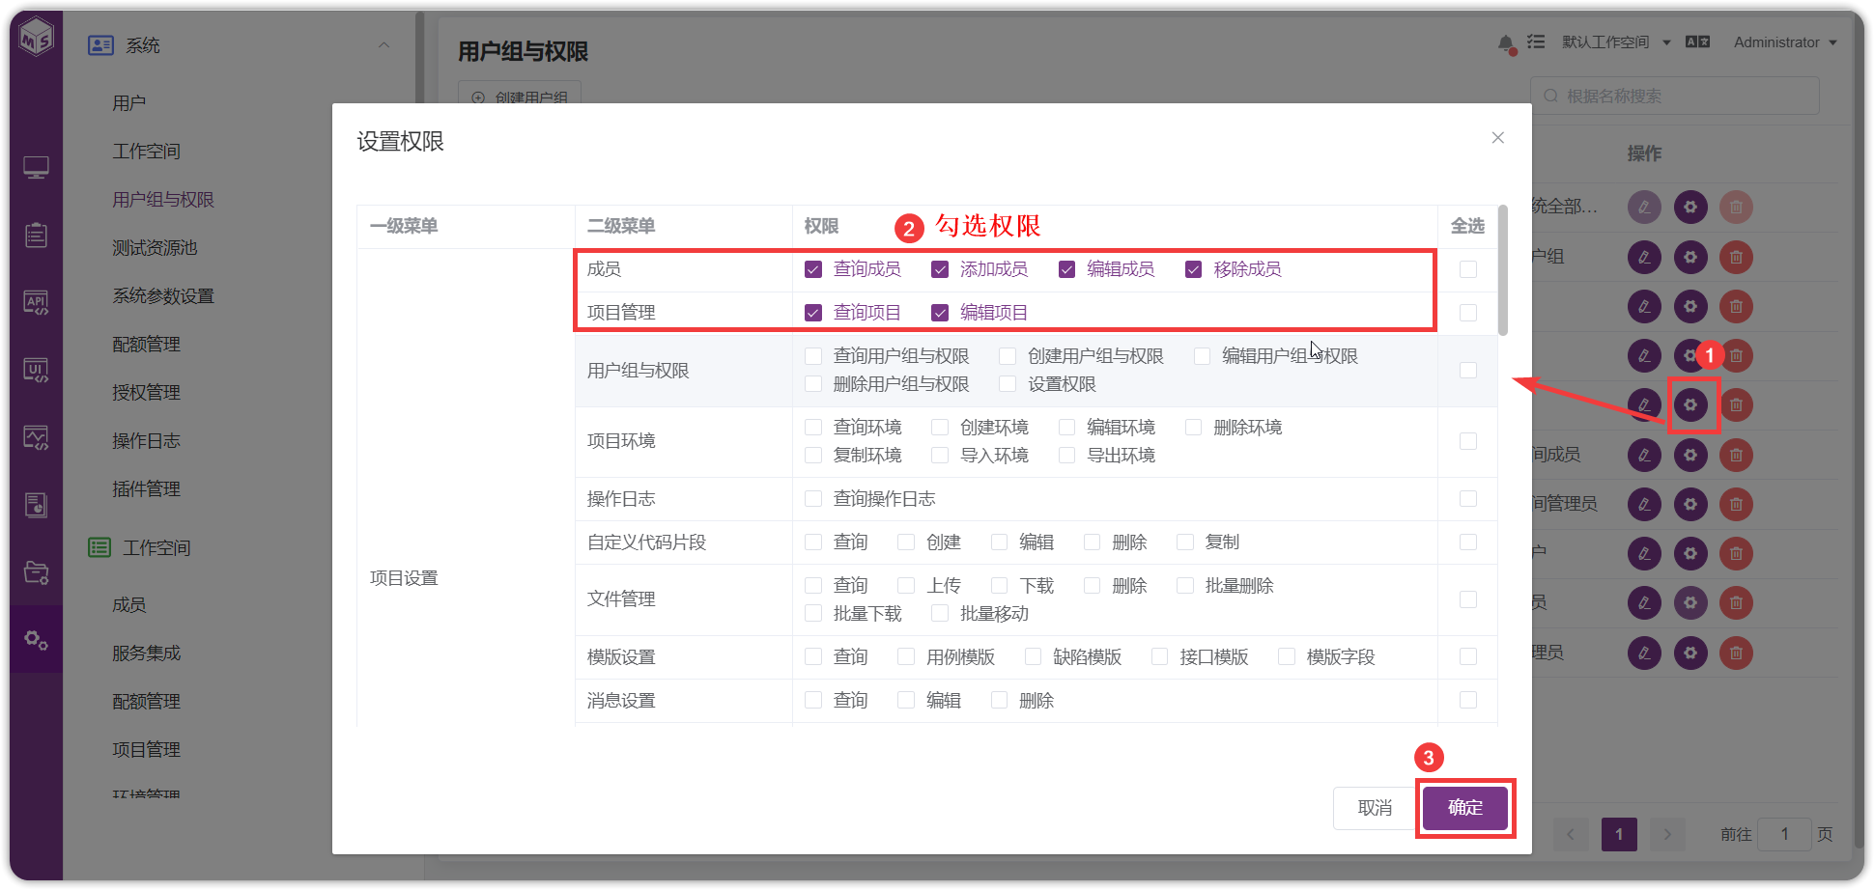The width and height of the screenshot is (1874, 890).
Task: Click edit icon in the 间成员 row
Action: [1644, 455]
